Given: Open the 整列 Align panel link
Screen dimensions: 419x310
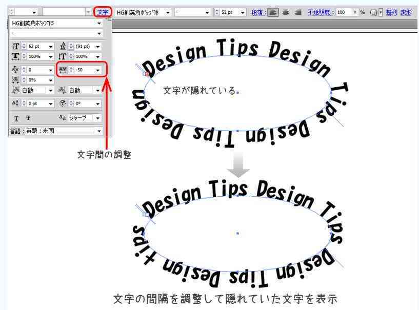Looking at the screenshot, I should pyautogui.click(x=391, y=12).
